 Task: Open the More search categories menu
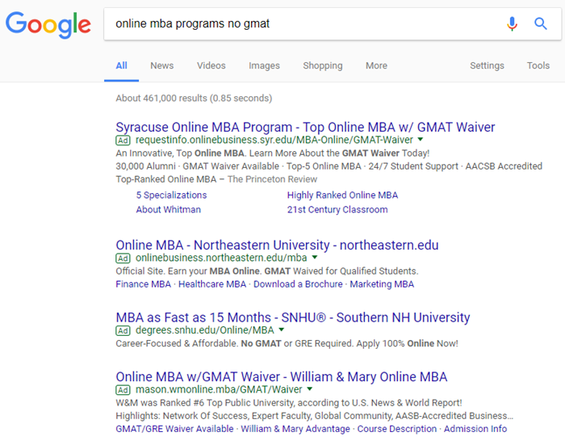(x=376, y=65)
